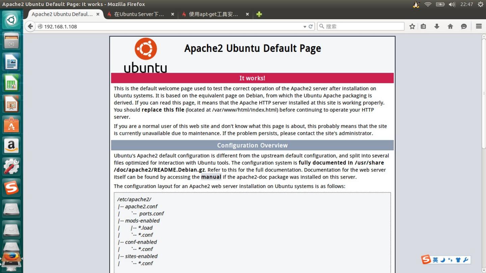Bookmark this page with the star icon

[412, 26]
